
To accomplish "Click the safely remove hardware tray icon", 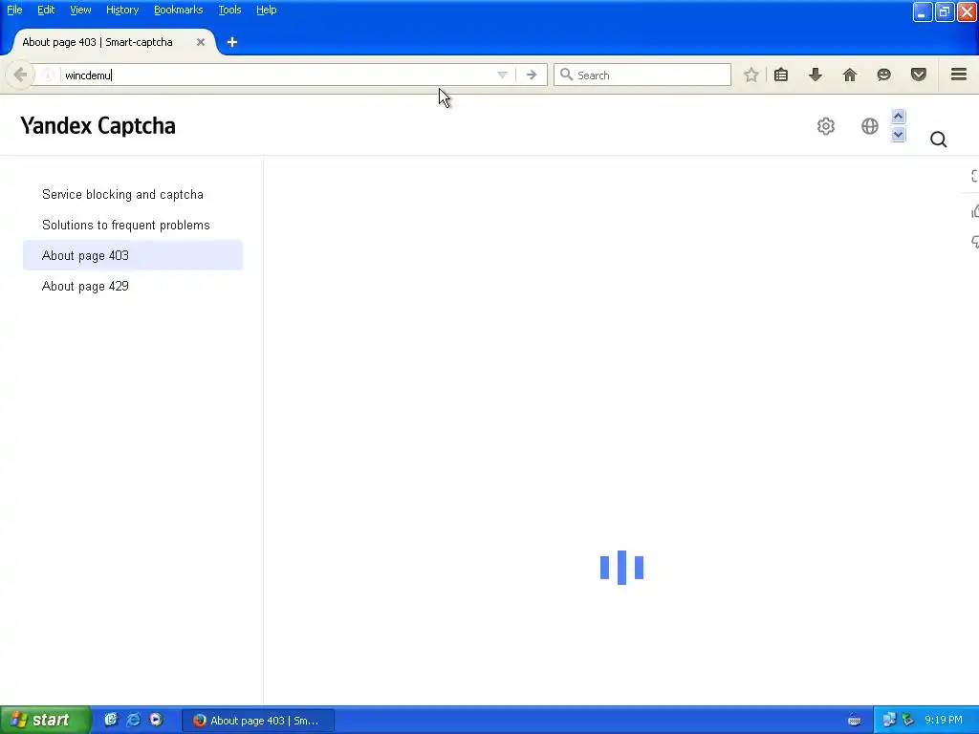I will (908, 721).
